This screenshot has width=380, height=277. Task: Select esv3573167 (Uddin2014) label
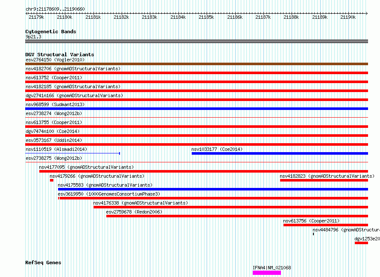click(54, 140)
